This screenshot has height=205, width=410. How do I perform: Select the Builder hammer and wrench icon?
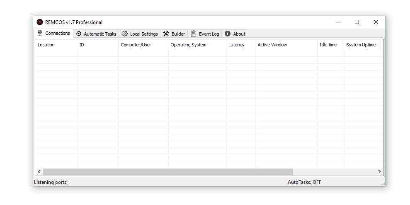click(x=166, y=34)
